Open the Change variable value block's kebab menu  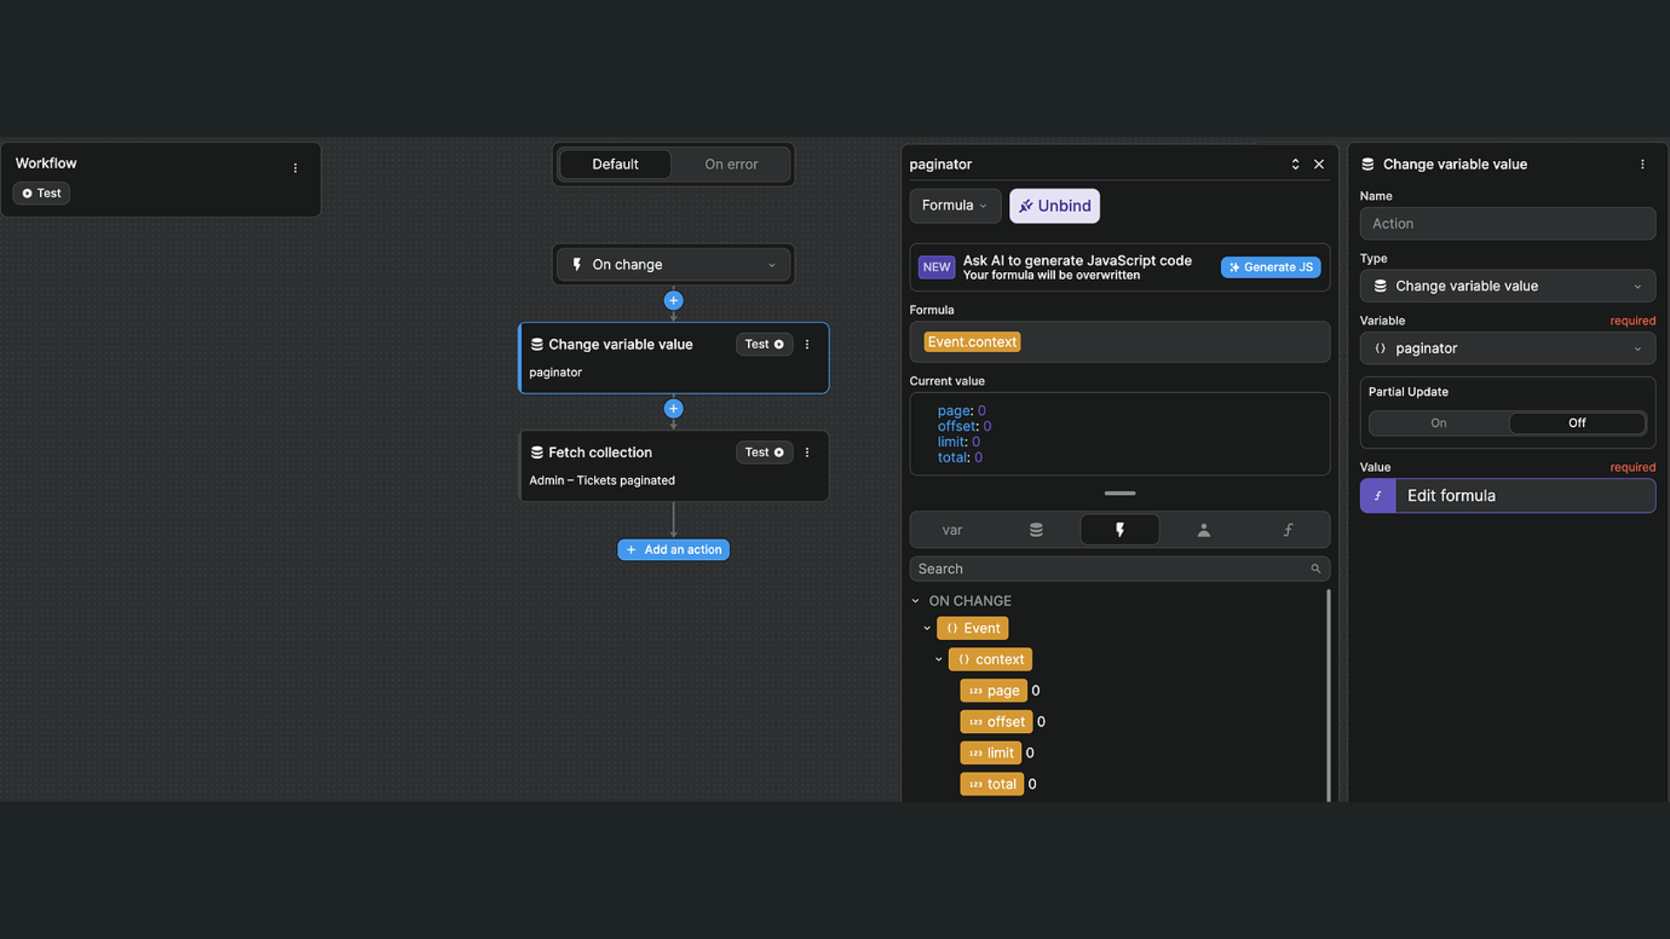pos(807,344)
